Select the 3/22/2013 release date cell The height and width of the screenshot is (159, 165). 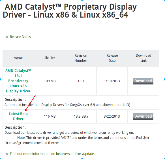112,116
